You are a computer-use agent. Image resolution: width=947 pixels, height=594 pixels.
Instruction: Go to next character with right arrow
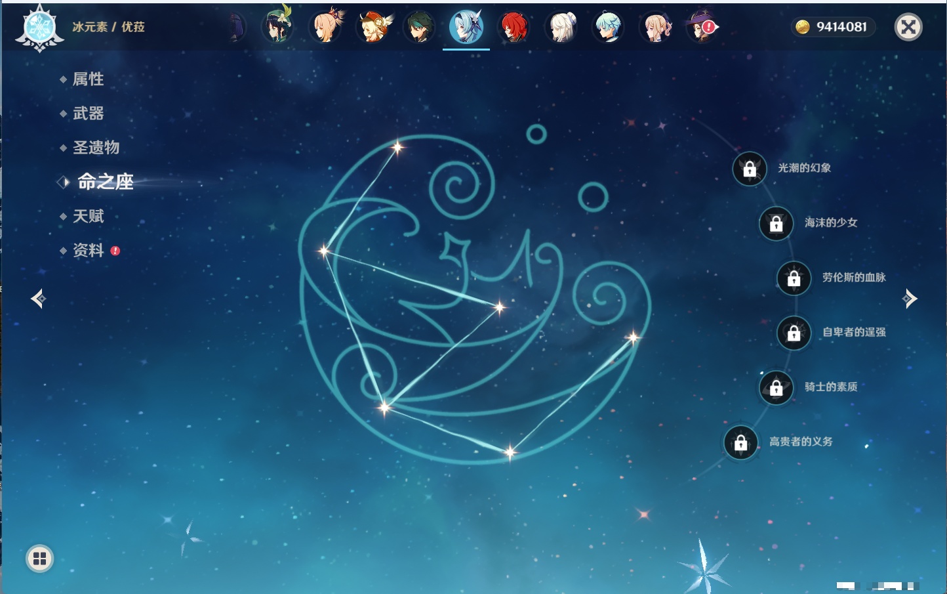pos(910,299)
